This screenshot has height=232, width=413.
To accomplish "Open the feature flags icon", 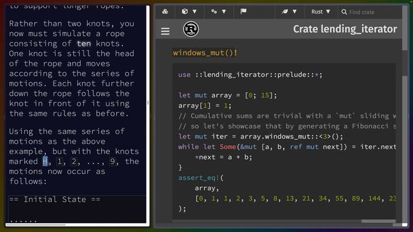I will pyautogui.click(x=243, y=11).
